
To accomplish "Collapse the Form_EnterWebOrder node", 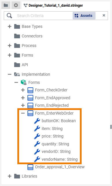I will tap(23, 113).
